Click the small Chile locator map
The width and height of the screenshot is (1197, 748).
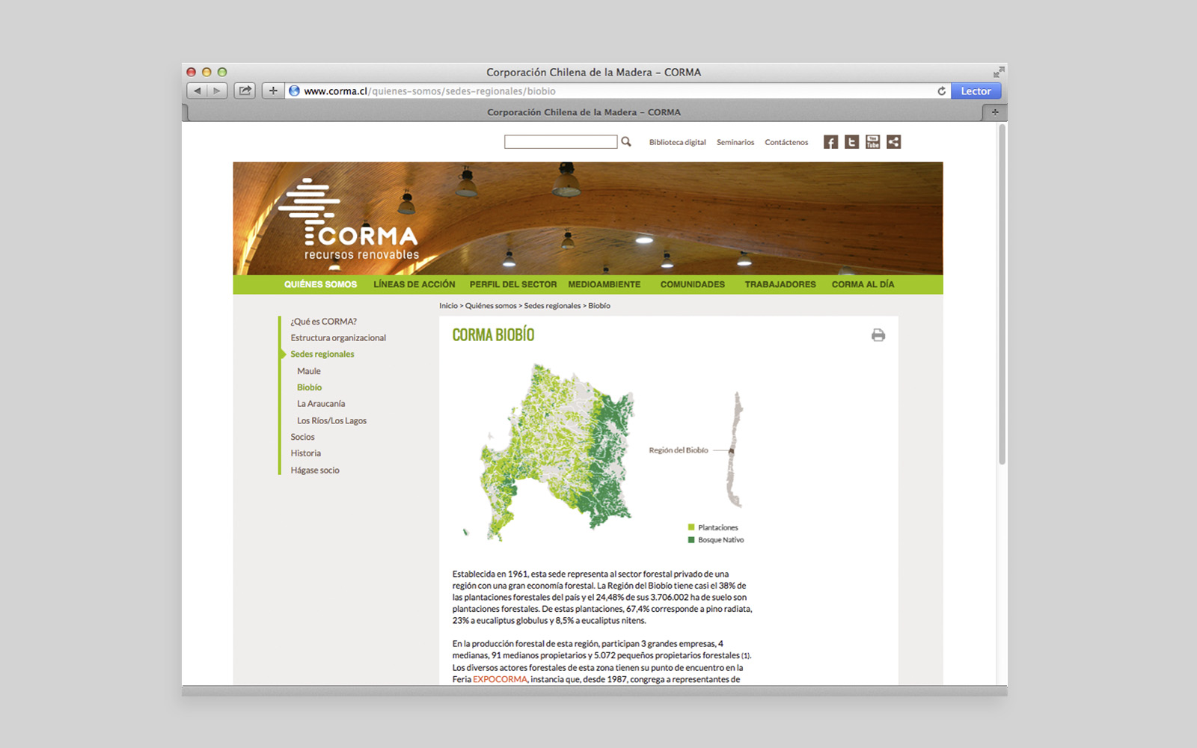click(x=735, y=450)
